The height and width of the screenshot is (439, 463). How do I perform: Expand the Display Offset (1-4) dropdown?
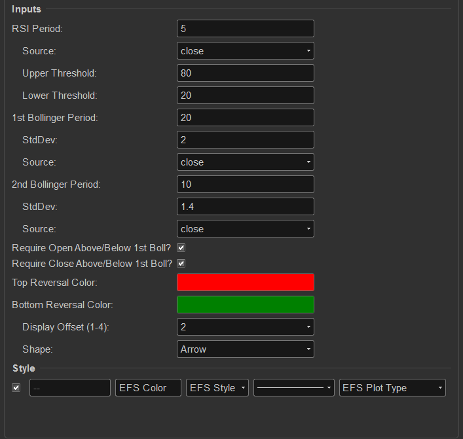(245, 327)
